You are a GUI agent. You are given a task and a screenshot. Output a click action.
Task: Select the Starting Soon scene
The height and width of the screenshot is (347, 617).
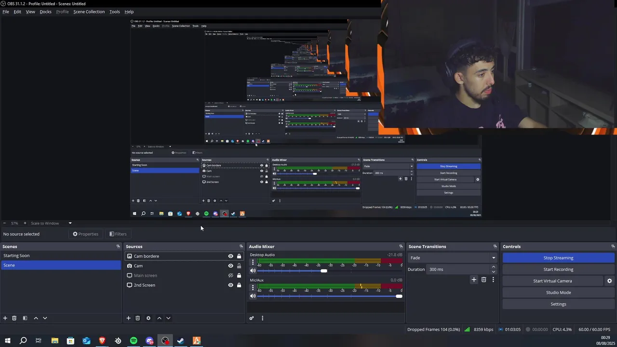click(x=61, y=256)
